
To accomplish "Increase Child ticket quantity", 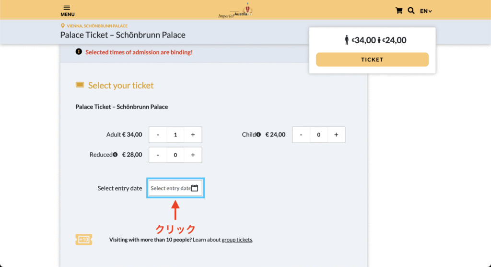I will (336, 134).
